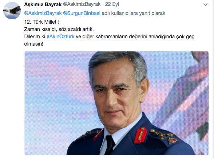Open the tweet via 22 Eyl timestamp
Image resolution: width=214 pixels, height=159 pixels.
tap(112, 4)
